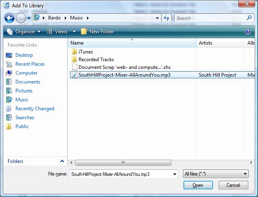Open the All files type dropdown
This screenshot has height=197, width=258.
[x=215, y=174]
